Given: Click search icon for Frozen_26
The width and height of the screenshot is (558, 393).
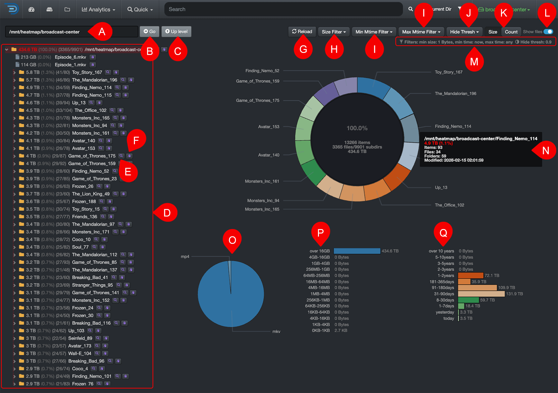Looking at the screenshot, I should point(99,186).
